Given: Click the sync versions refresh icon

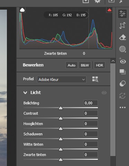Looking at the screenshot, I should [x=122, y=96].
